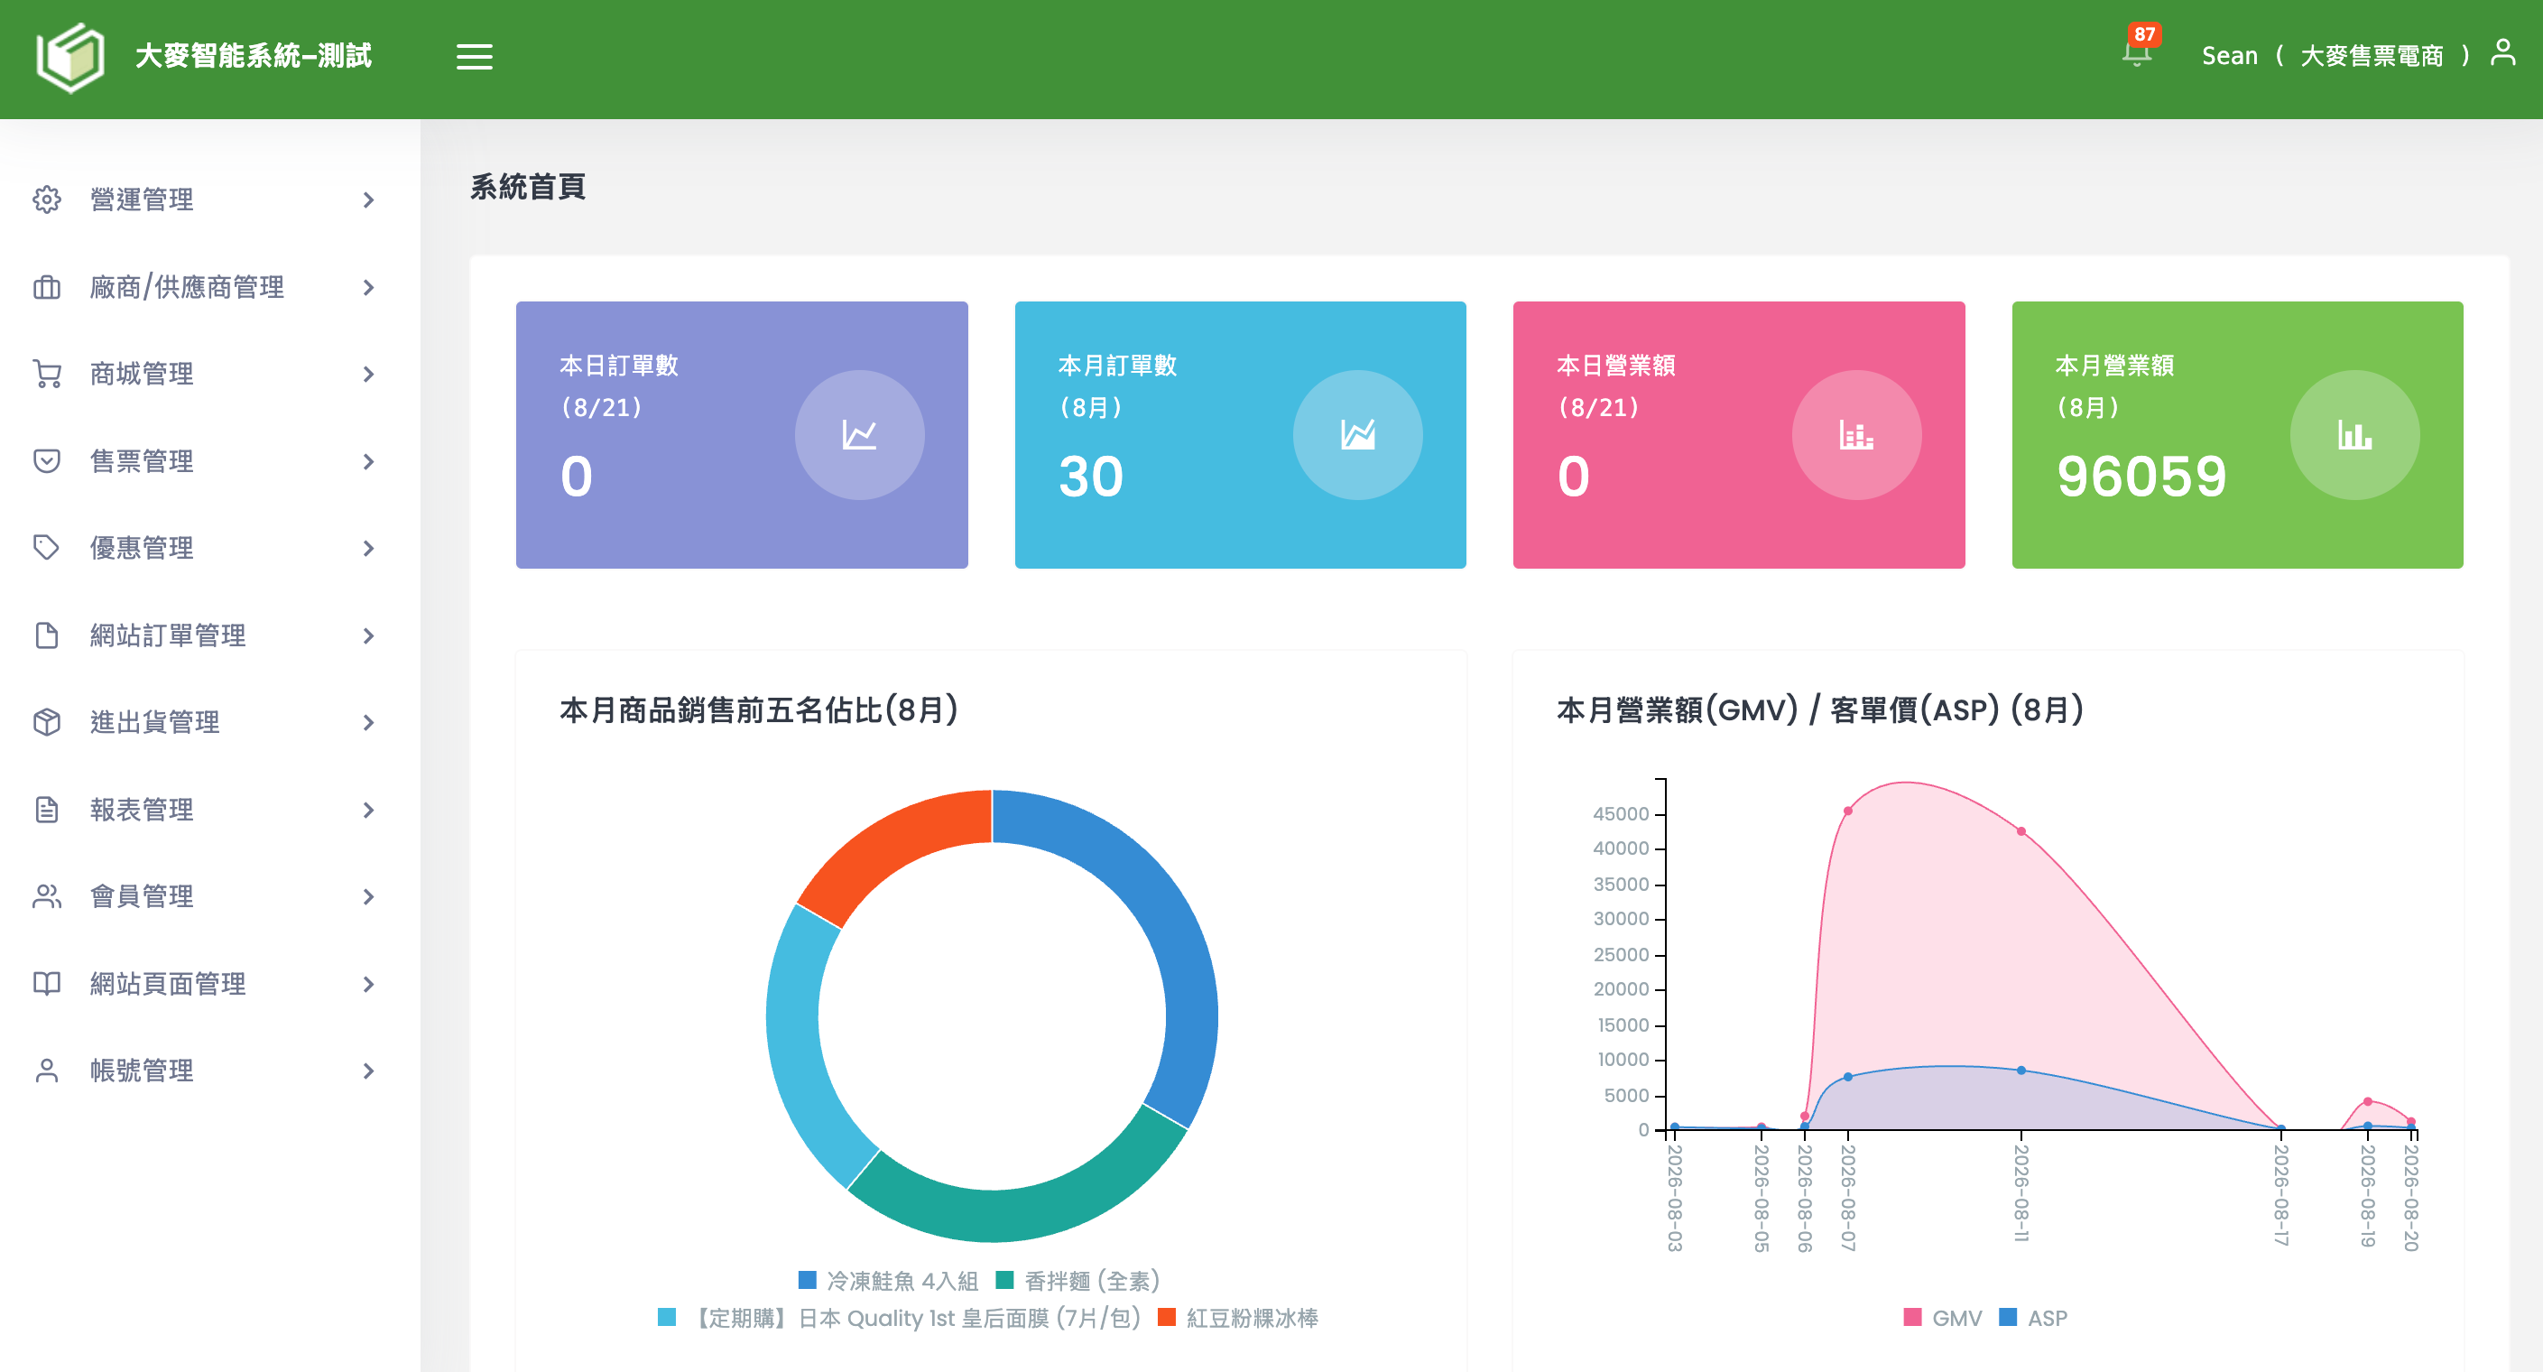Expand the 優惠管理 chevron
Image resolution: width=2543 pixels, height=1372 pixels.
pos(368,548)
